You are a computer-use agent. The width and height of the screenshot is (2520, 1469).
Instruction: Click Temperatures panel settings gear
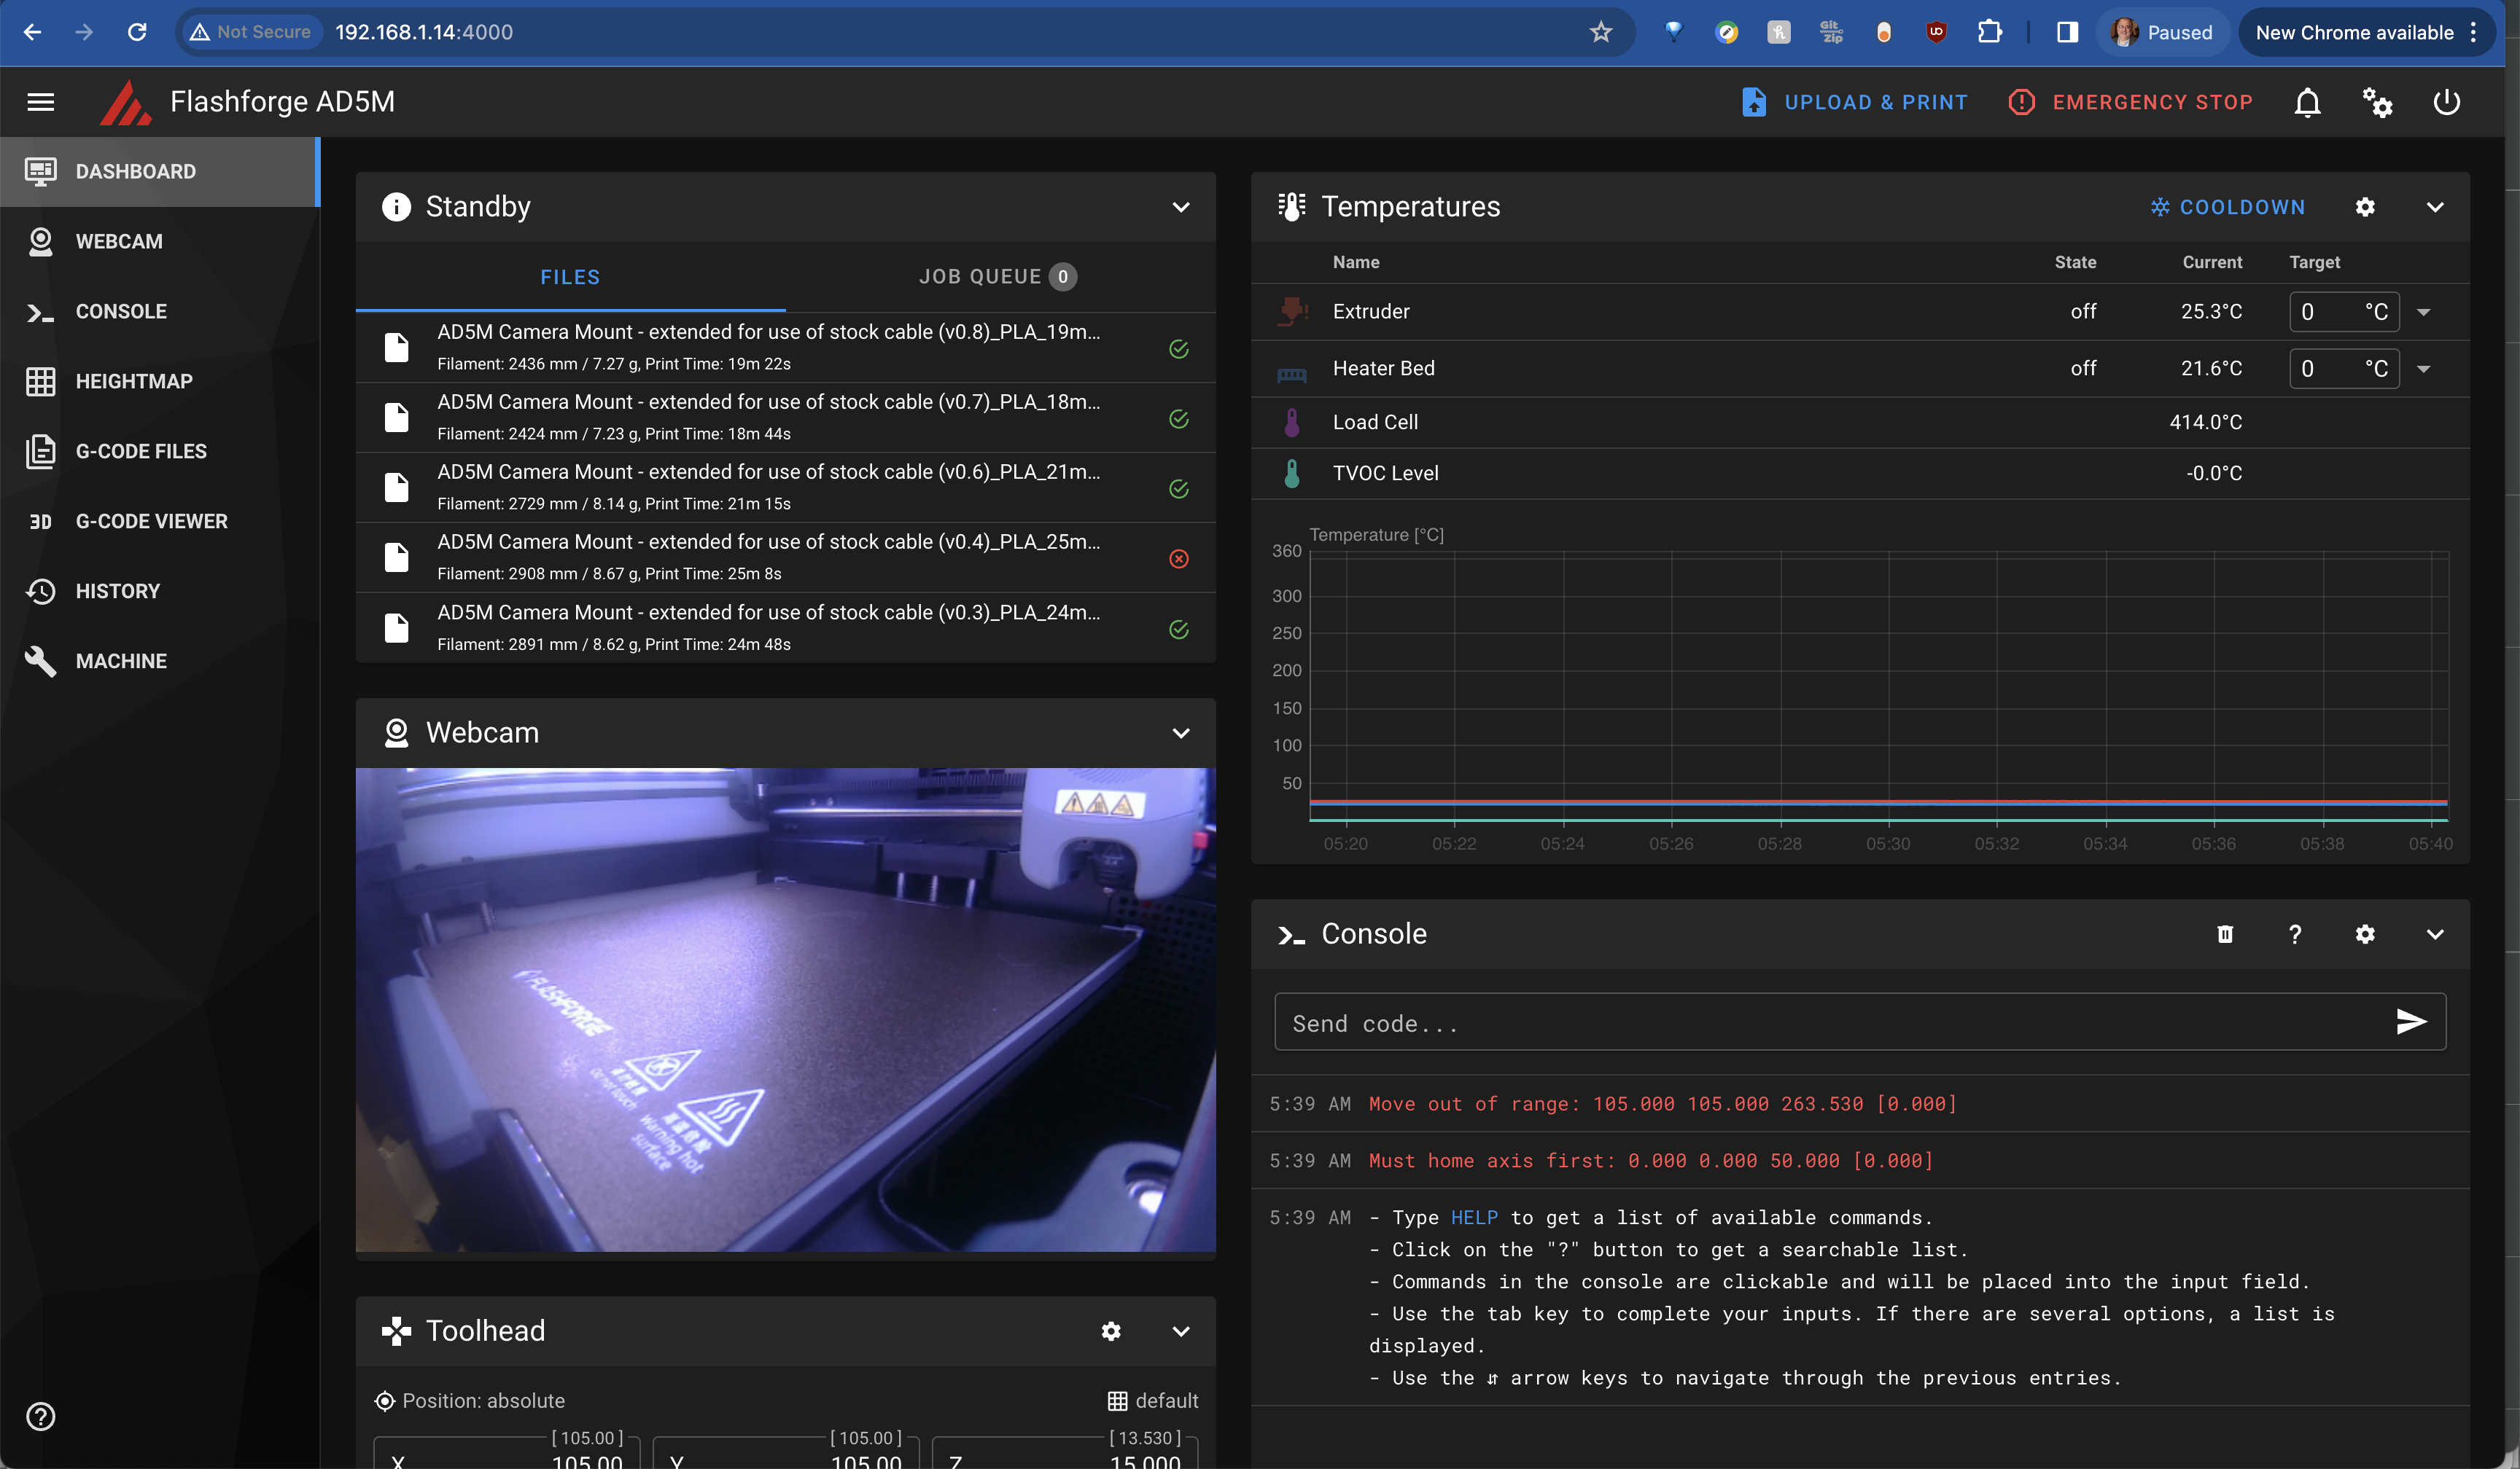click(2365, 207)
